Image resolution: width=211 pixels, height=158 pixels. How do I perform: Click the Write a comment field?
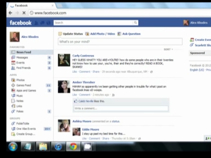[121, 108]
